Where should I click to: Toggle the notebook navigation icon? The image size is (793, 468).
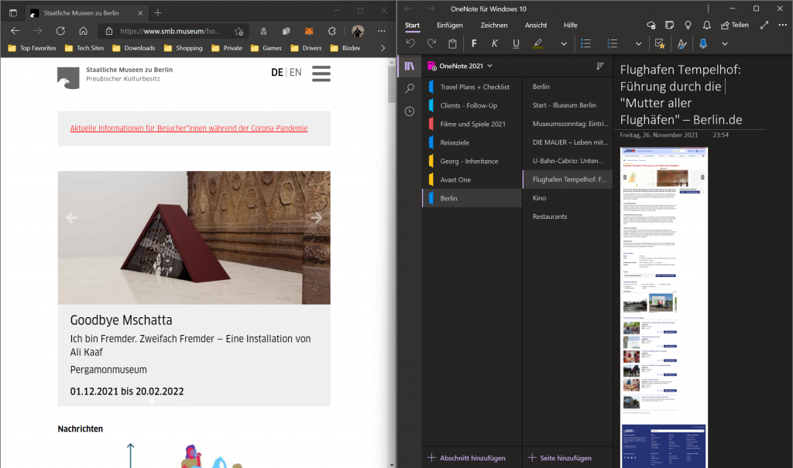410,67
